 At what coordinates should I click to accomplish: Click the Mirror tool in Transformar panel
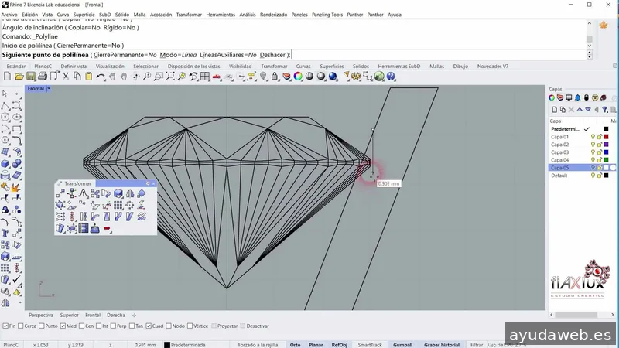130,193
